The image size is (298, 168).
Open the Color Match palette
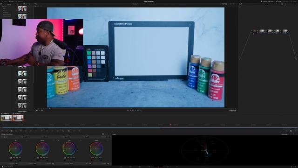click(7, 131)
